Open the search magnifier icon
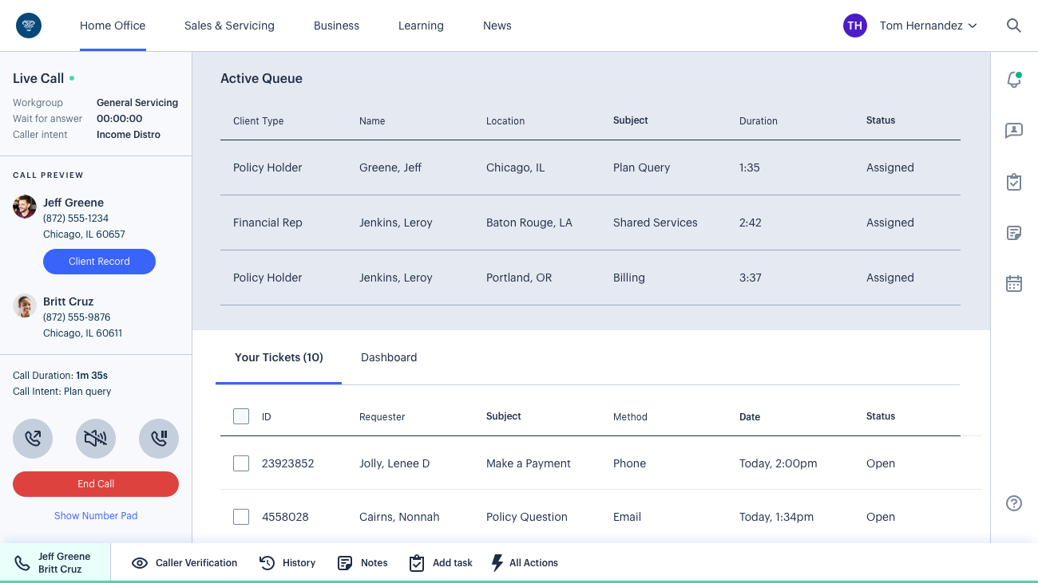1038x583 pixels. click(x=1014, y=26)
